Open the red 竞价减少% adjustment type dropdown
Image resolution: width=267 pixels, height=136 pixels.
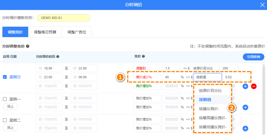(x=147, y=77)
